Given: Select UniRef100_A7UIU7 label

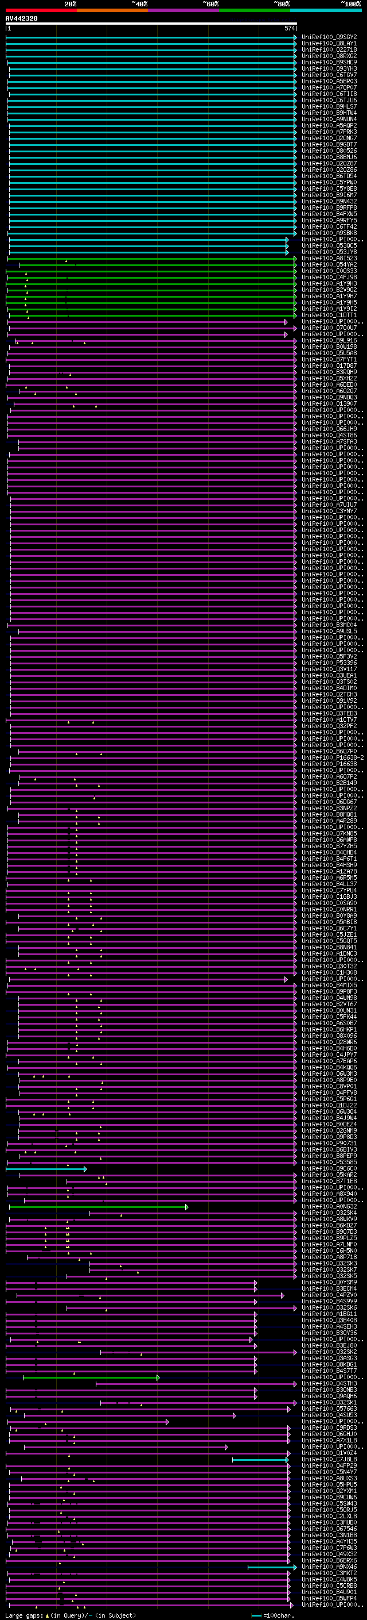Looking at the screenshot, I should (329, 505).
